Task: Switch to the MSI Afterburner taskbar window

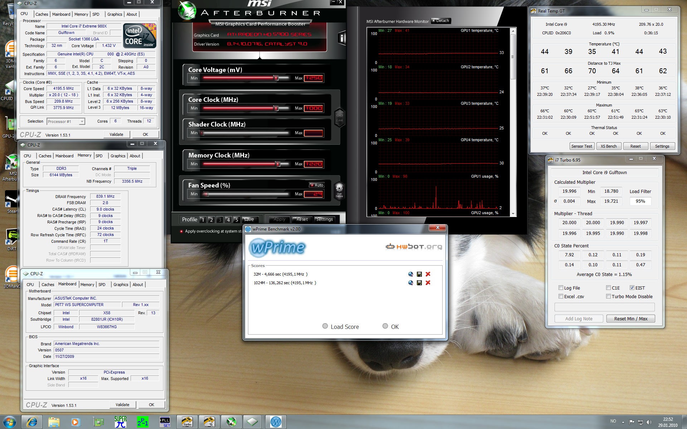Action: coord(231,422)
